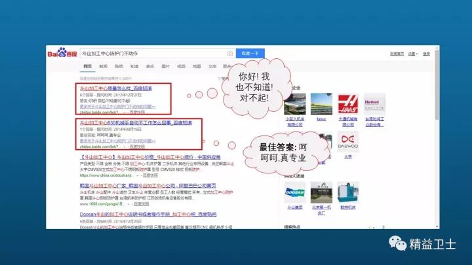Open the 音乐 tab
Viewport: 472px width, 265px height.
150,66
